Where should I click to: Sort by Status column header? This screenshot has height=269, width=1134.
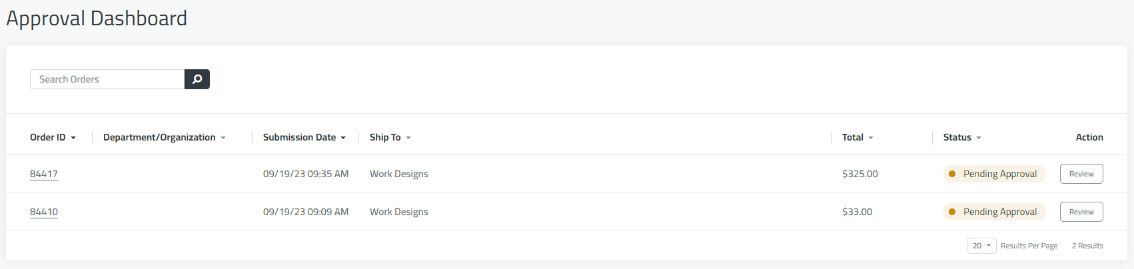tap(962, 137)
